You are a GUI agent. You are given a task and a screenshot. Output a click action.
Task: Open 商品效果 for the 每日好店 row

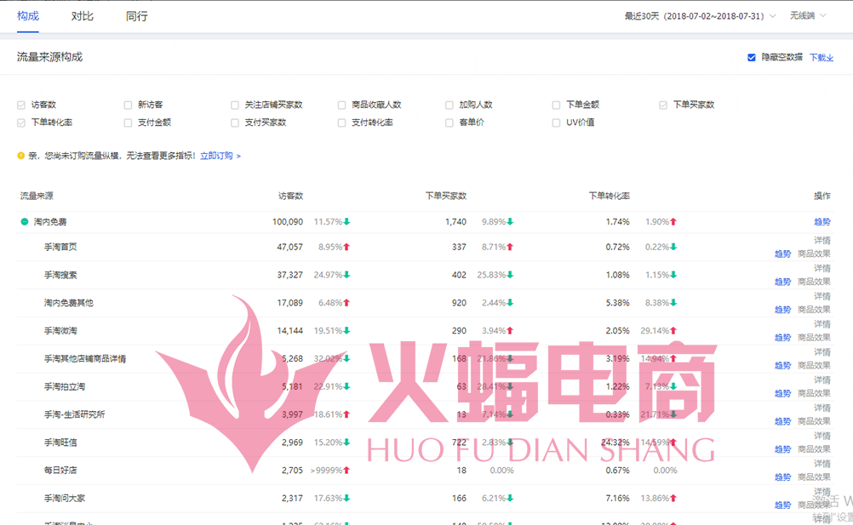click(x=815, y=477)
